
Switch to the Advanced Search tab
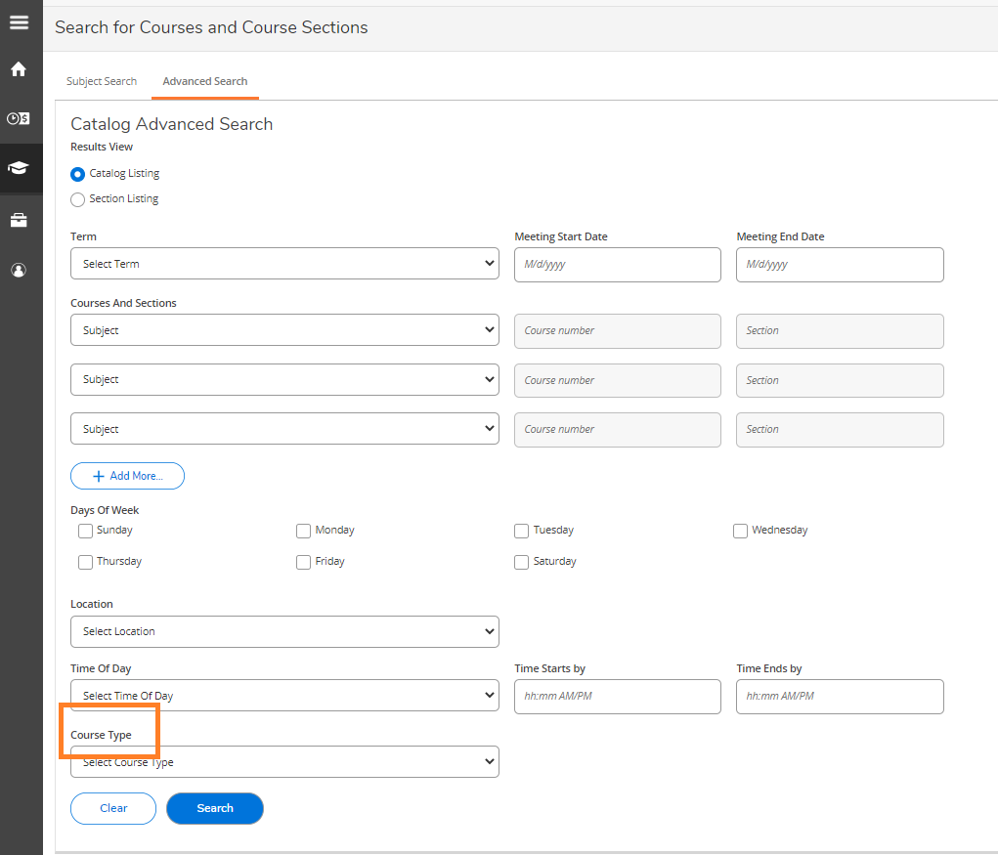tap(205, 81)
